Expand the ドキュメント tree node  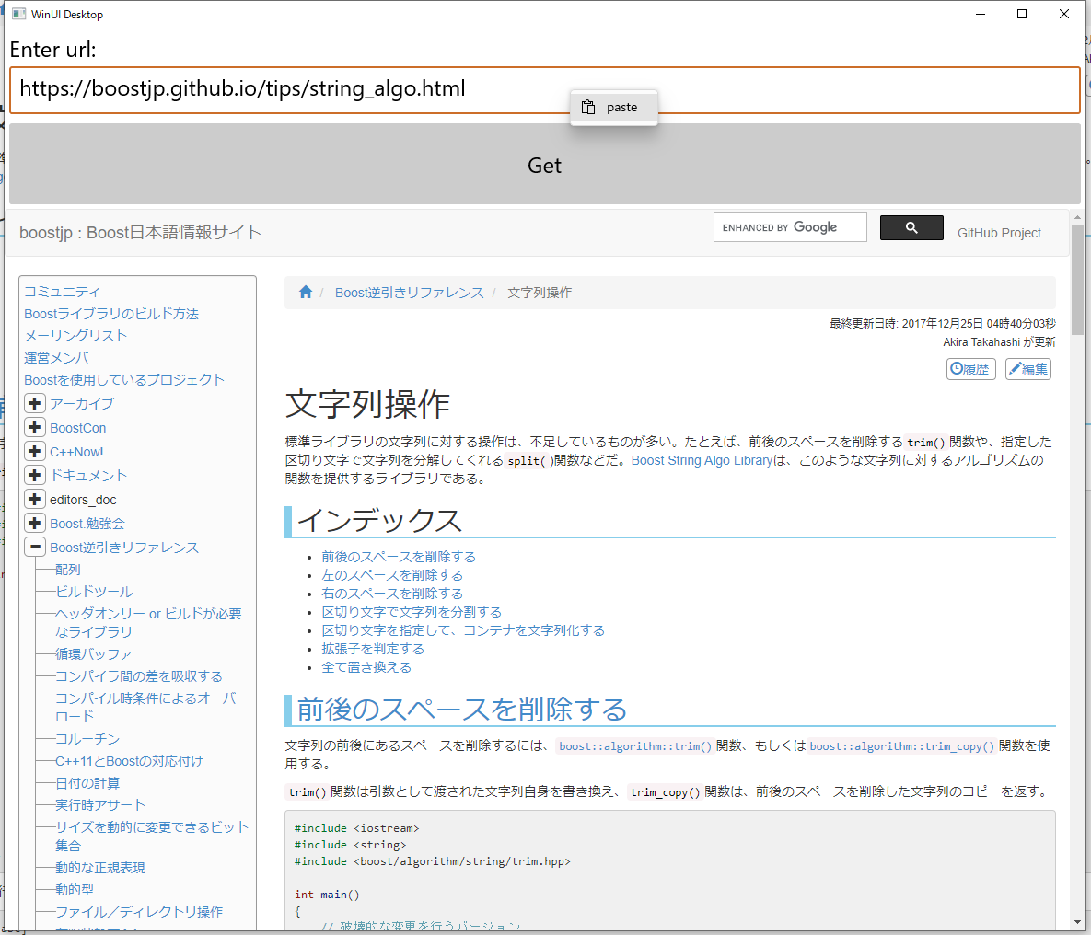click(35, 475)
